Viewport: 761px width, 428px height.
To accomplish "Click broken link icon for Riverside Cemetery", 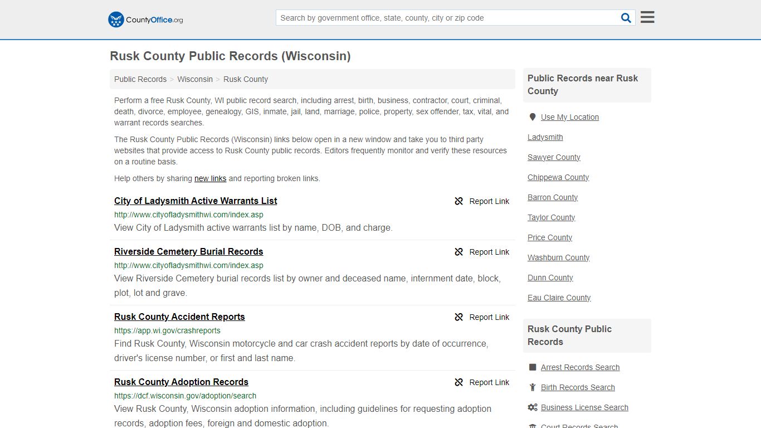I will 459,252.
